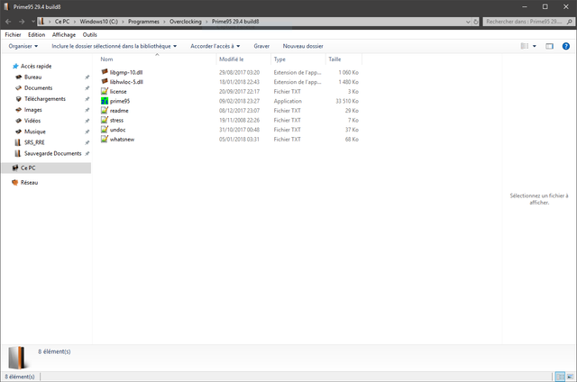The width and height of the screenshot is (577, 382).
Task: Click the pin icon beside Téléchargements
Action: (x=87, y=99)
